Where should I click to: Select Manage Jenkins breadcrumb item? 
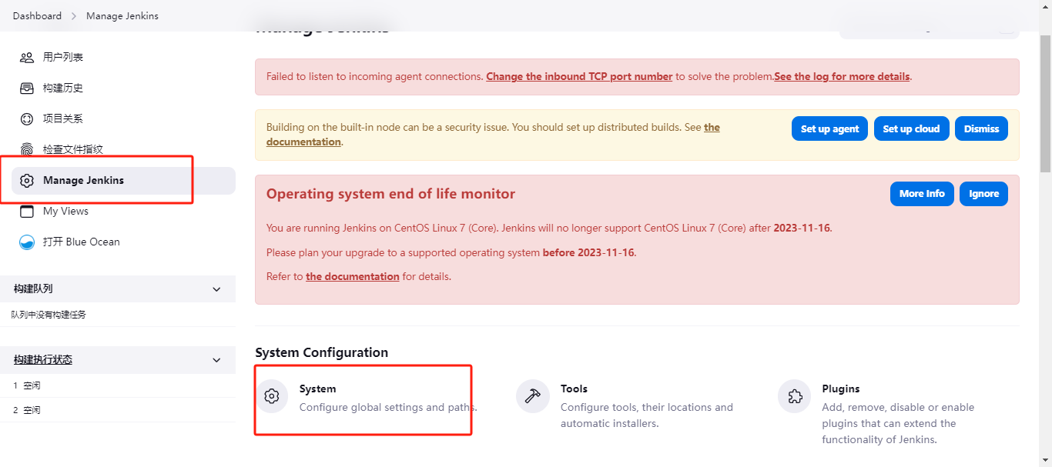(x=122, y=15)
